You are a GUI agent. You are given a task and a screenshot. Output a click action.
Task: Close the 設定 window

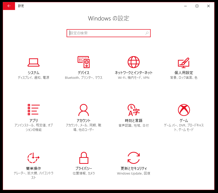pyautogui.click(x=208, y=6)
